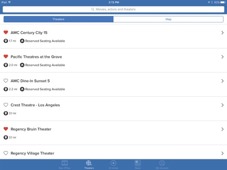
Task: Select AMC Century City 15 theater name
Action: 29,33
